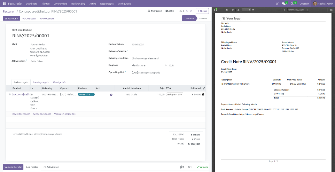Open attachments paperclip icon in chatter
The image size is (335, 172).
[182, 167]
